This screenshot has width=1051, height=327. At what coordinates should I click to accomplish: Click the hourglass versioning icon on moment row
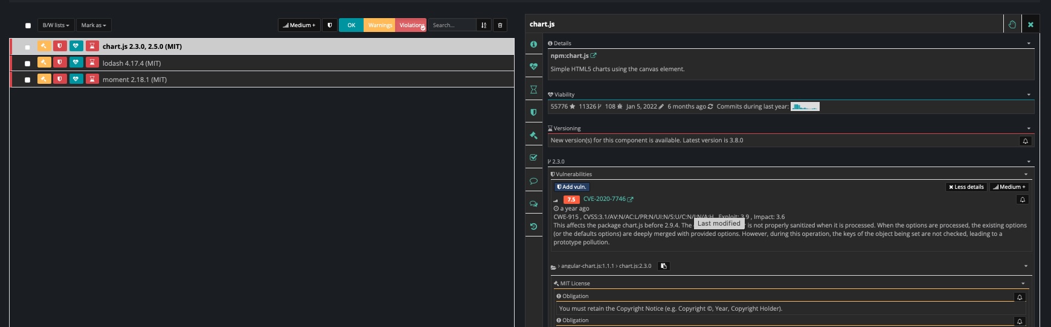[92, 78]
